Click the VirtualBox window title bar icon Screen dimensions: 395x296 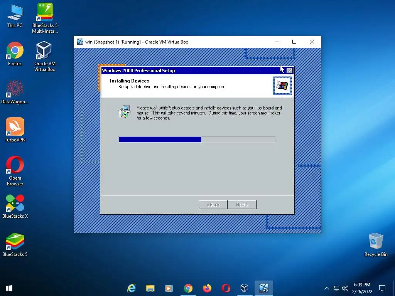(80, 42)
